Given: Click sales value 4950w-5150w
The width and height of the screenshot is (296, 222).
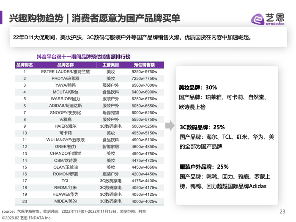Looking at the screenshot, I should 145,133.
